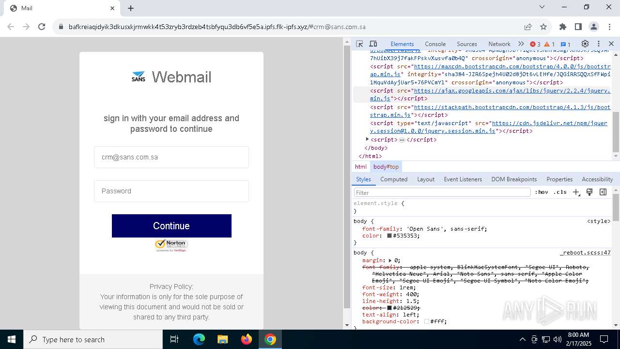Open the _reboot.scss:47 source link
The height and width of the screenshot is (349, 620).
(585, 253)
